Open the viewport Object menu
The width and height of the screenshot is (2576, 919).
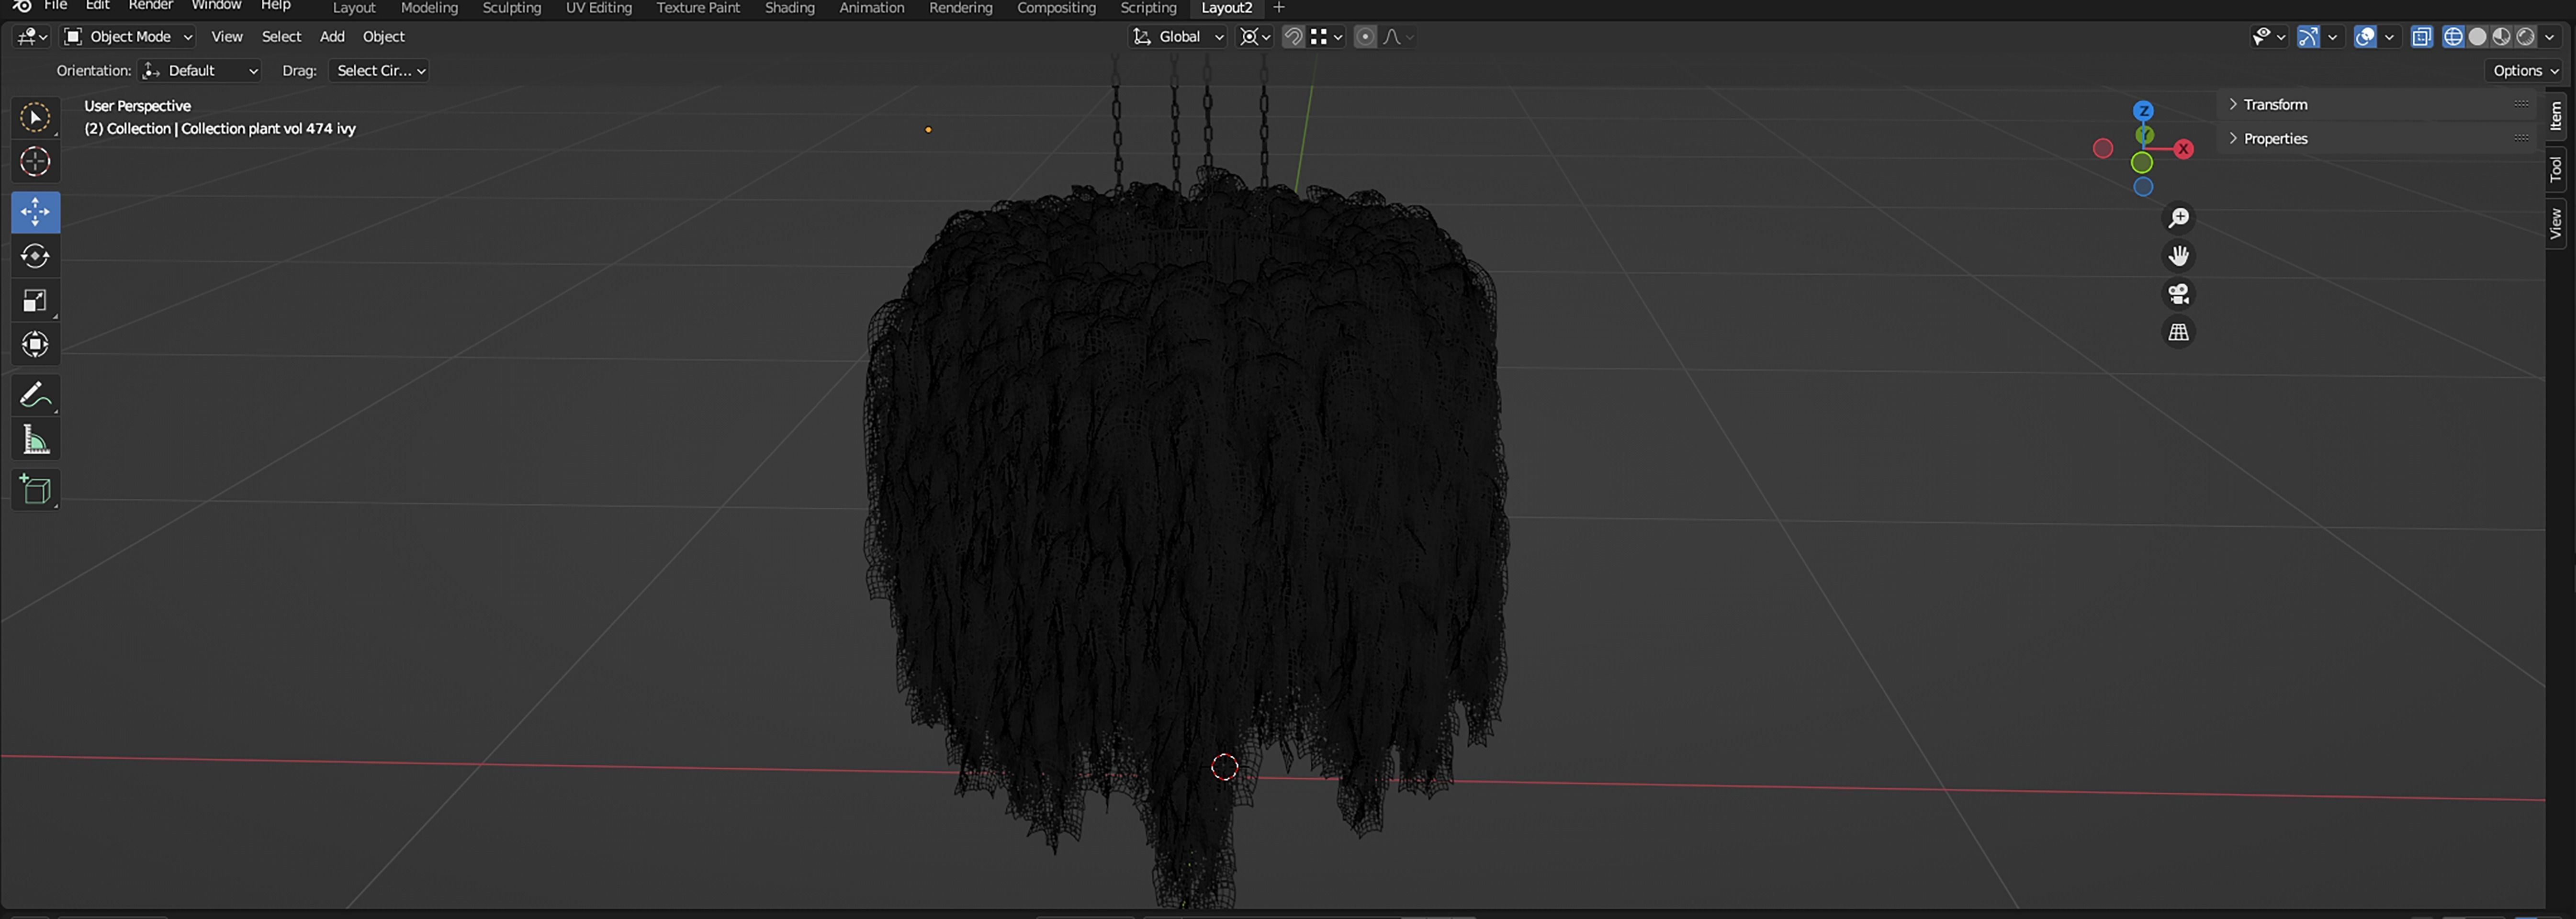[384, 37]
